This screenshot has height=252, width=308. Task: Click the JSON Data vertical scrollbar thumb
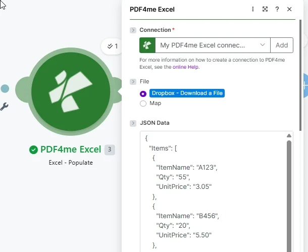click(x=289, y=196)
